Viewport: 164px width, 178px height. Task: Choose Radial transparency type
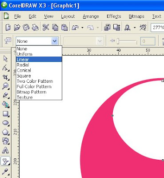[x=39, y=65]
